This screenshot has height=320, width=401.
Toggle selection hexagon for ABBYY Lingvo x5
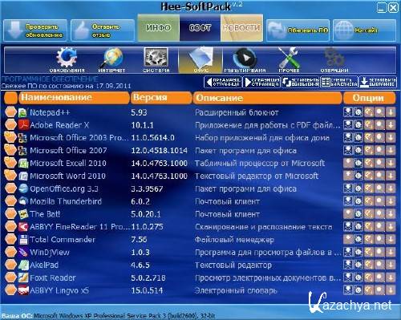click(x=10, y=290)
